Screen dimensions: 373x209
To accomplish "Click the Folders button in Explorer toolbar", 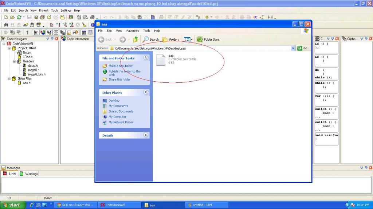I will 170,39.
